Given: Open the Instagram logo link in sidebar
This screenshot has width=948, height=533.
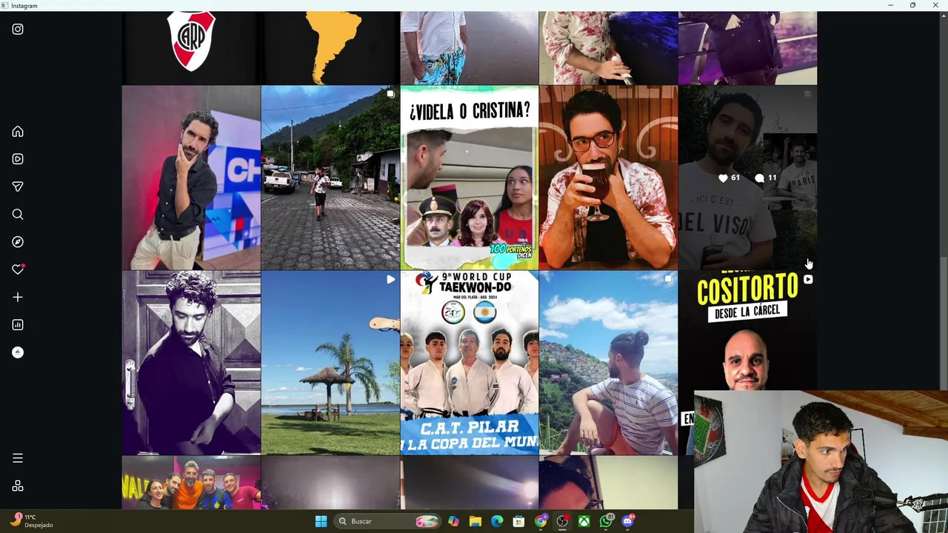Looking at the screenshot, I should tap(18, 30).
